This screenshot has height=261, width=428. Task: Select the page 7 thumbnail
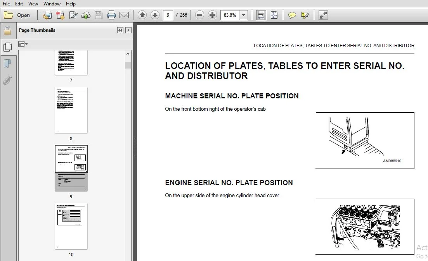(x=71, y=62)
